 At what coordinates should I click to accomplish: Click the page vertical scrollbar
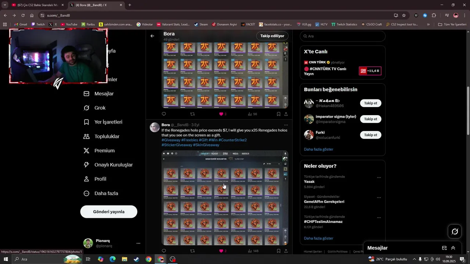click(468, 110)
